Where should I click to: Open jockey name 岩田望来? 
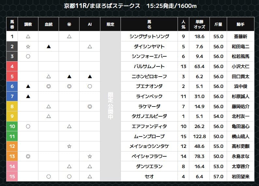pyautogui.click(x=240, y=177)
